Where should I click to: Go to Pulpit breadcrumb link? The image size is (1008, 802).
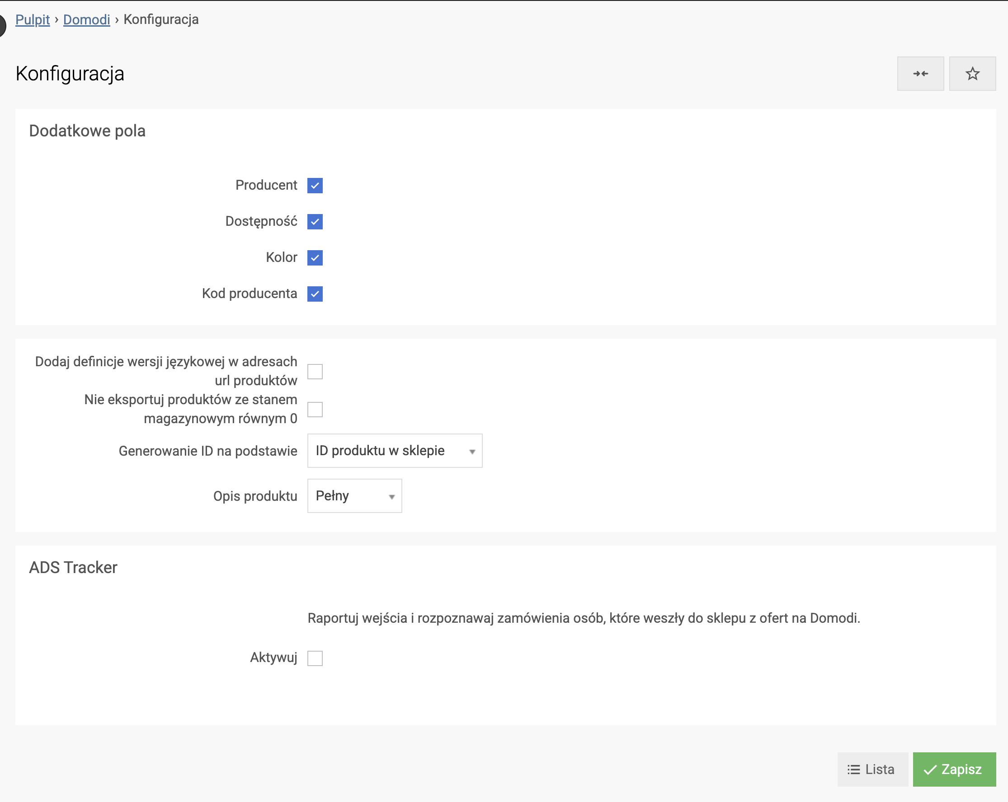[32, 19]
